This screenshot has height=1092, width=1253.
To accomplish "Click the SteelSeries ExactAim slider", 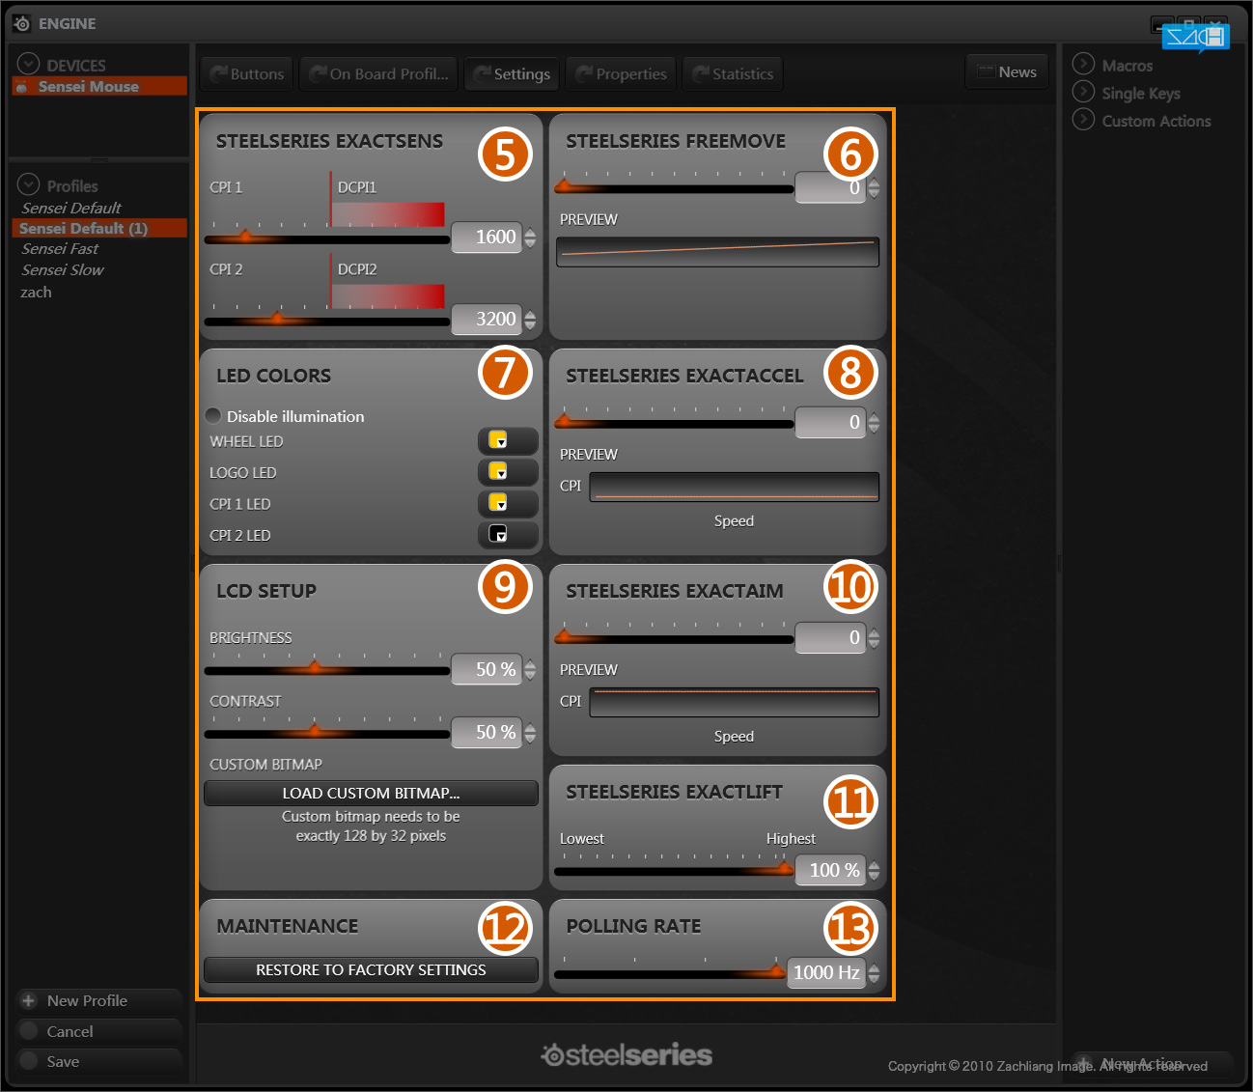I will coord(674,637).
